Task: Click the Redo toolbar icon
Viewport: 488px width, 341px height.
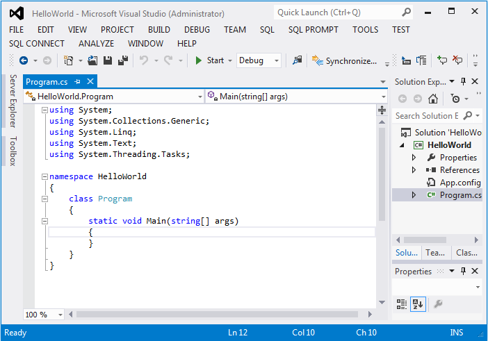Action: [x=168, y=60]
